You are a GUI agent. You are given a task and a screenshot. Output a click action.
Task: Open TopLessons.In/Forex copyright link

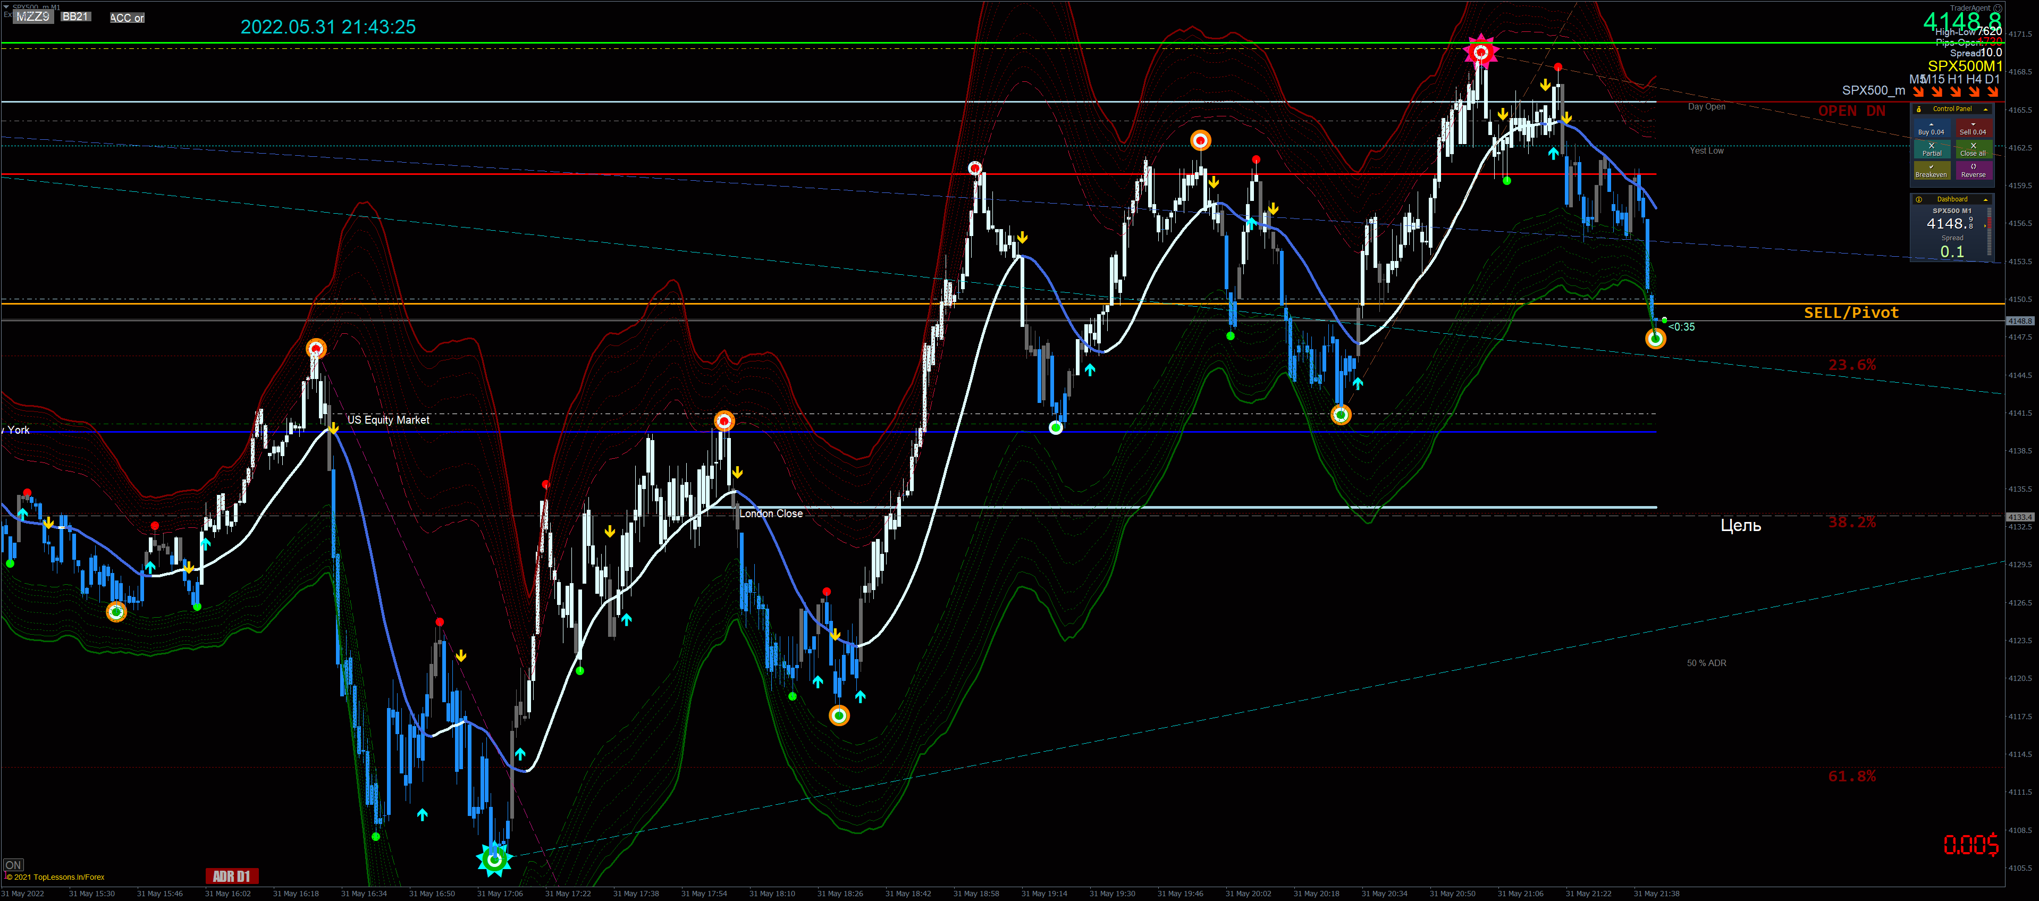click(x=55, y=877)
